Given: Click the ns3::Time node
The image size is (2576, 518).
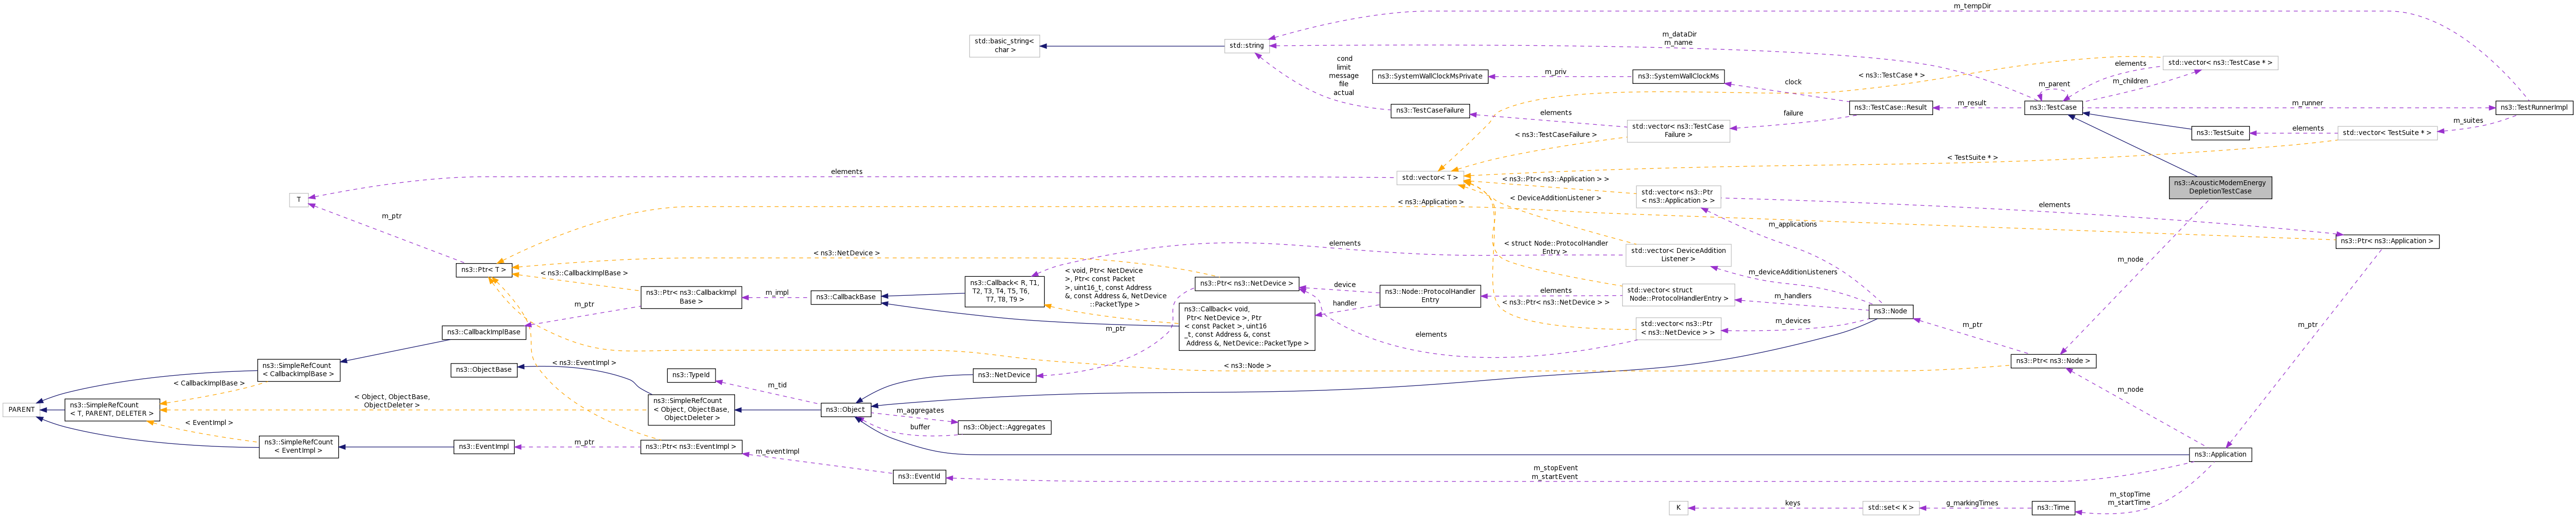Looking at the screenshot, I should pos(2053,508).
